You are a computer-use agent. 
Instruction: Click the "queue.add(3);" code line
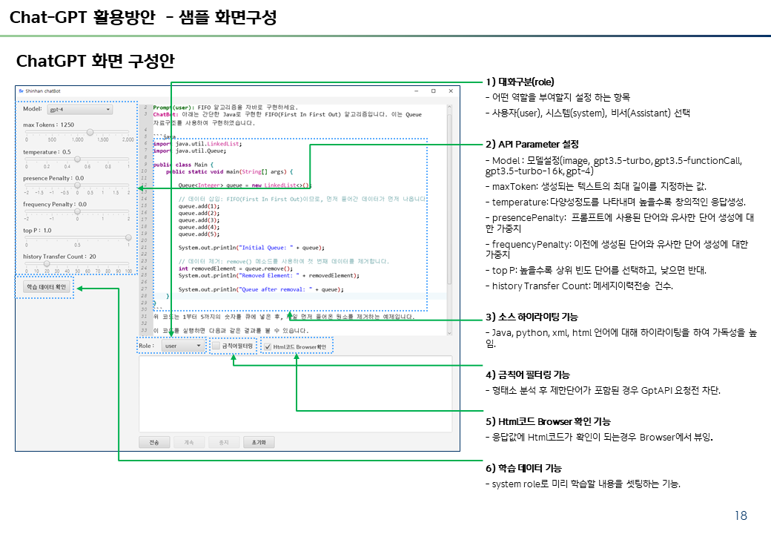point(199,220)
